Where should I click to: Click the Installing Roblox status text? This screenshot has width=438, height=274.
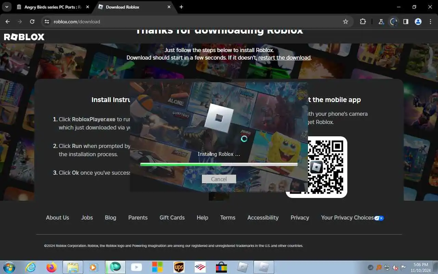tap(219, 154)
